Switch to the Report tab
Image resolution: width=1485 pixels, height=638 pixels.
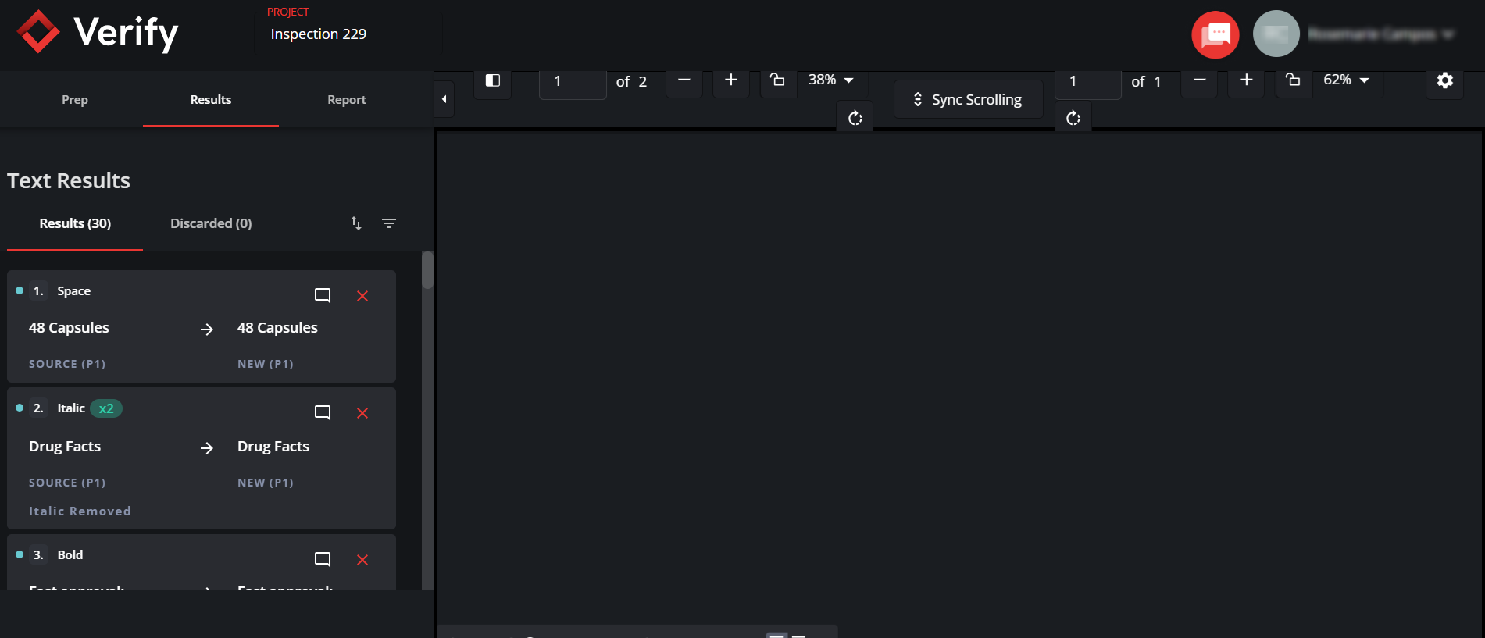(346, 100)
